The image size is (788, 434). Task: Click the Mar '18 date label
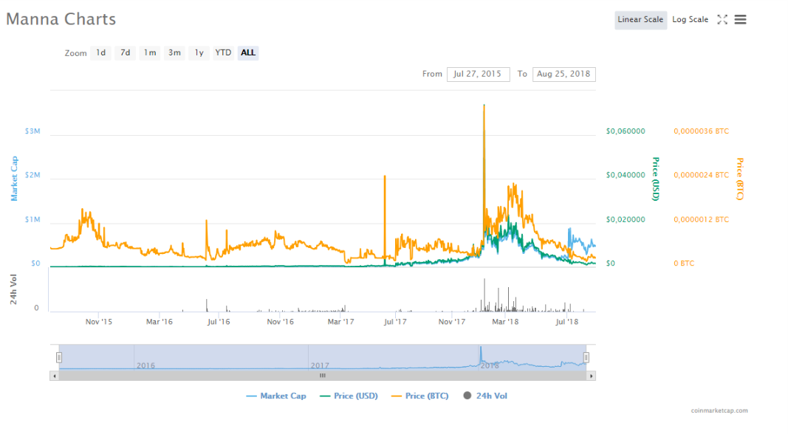(505, 322)
